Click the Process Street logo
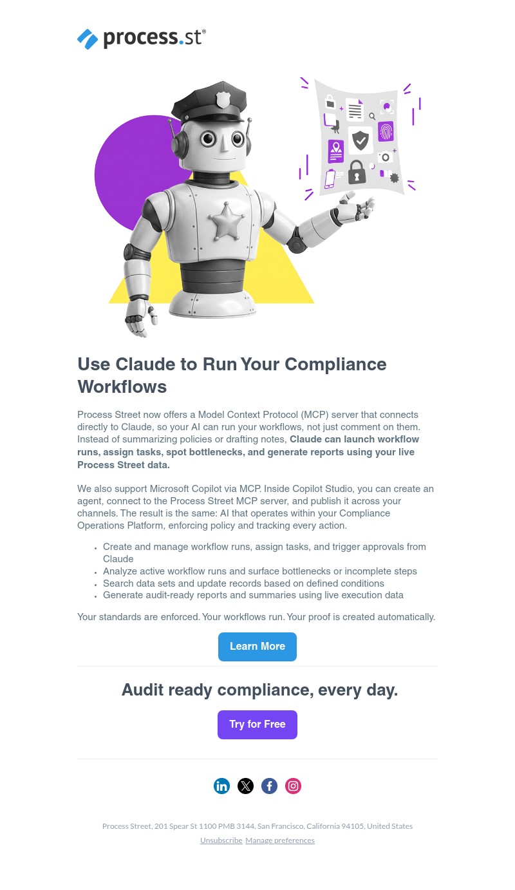Screen dimensions: 515x890 142,39
